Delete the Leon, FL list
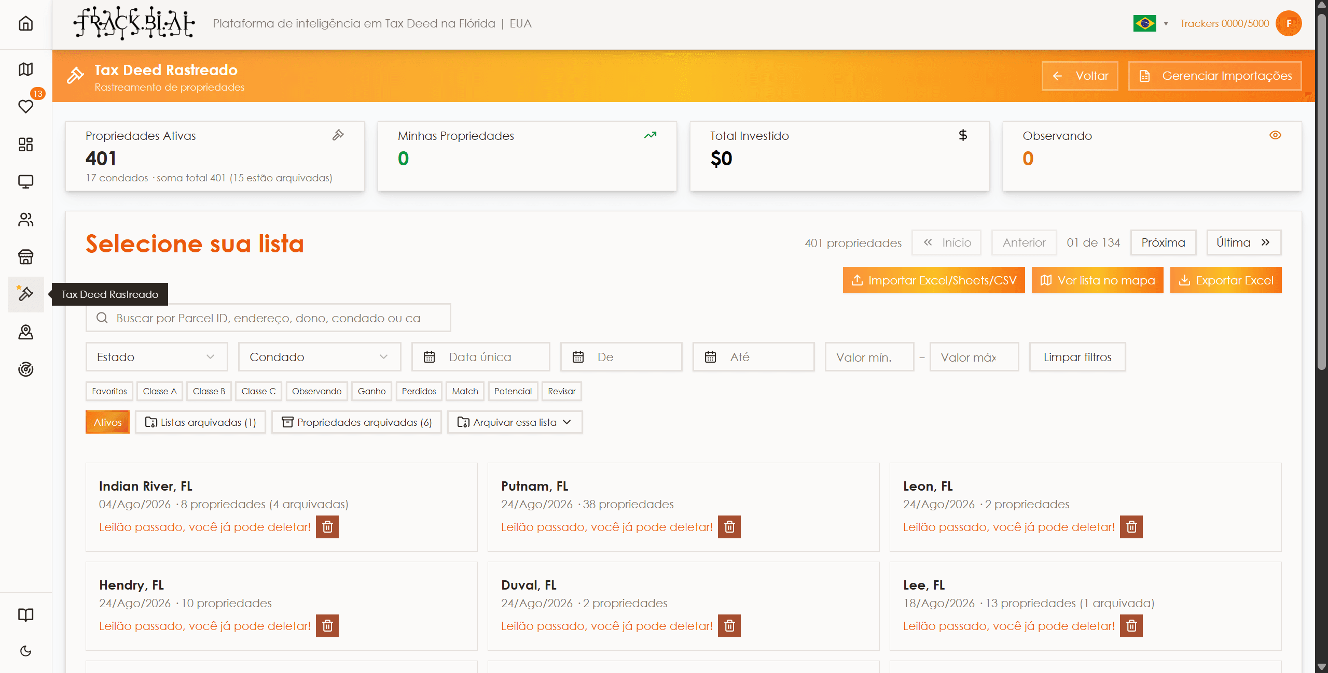The image size is (1328, 673). 1131,527
